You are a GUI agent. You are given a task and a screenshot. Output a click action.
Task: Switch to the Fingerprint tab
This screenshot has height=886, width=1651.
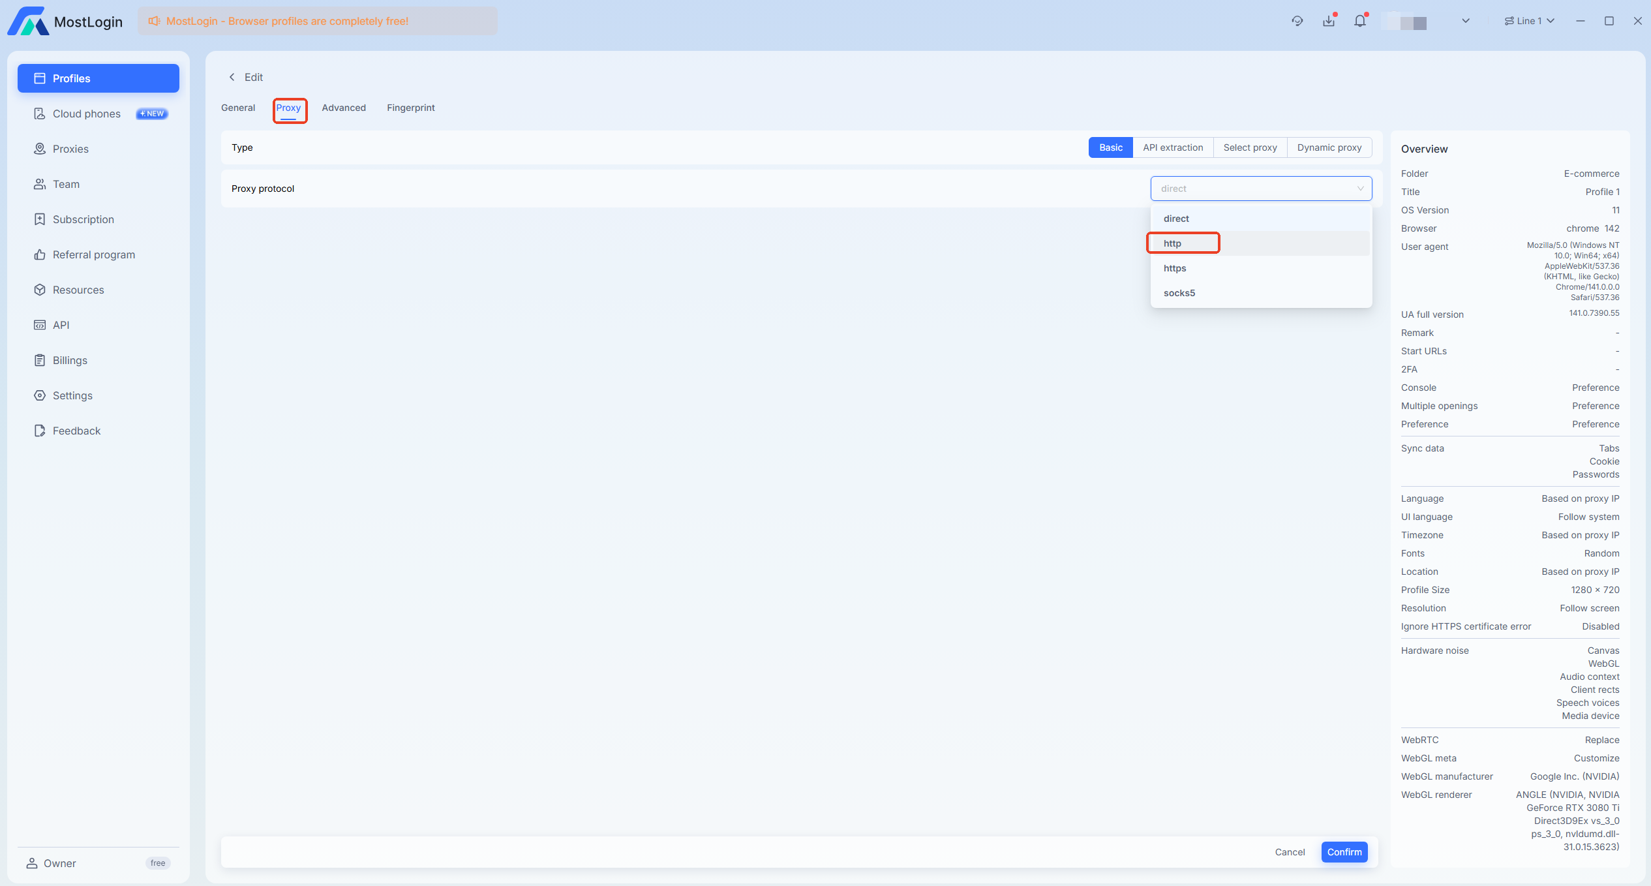tap(410, 108)
